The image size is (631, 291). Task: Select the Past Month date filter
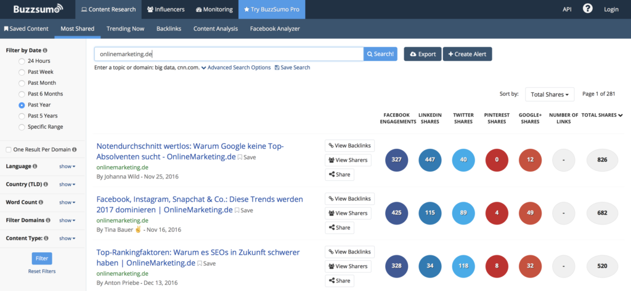pyautogui.click(x=22, y=83)
